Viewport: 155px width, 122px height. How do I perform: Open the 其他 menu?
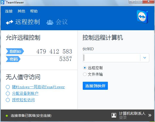[21, 11]
